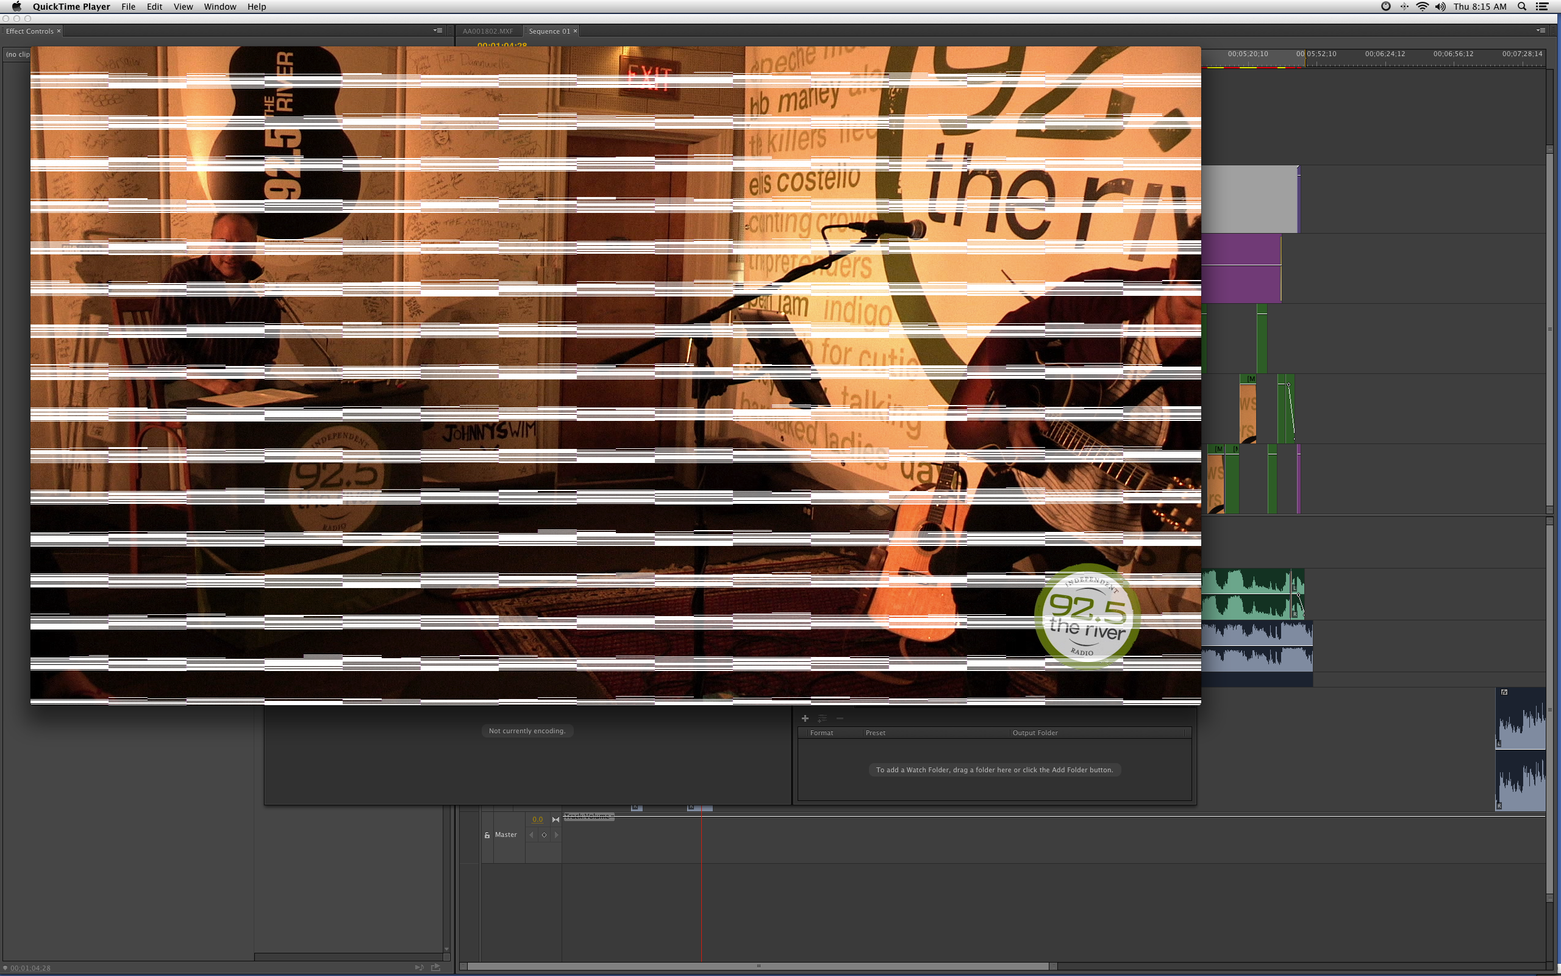1561x976 pixels.
Task: Open the QuickTime Player menu
Action: [71, 7]
